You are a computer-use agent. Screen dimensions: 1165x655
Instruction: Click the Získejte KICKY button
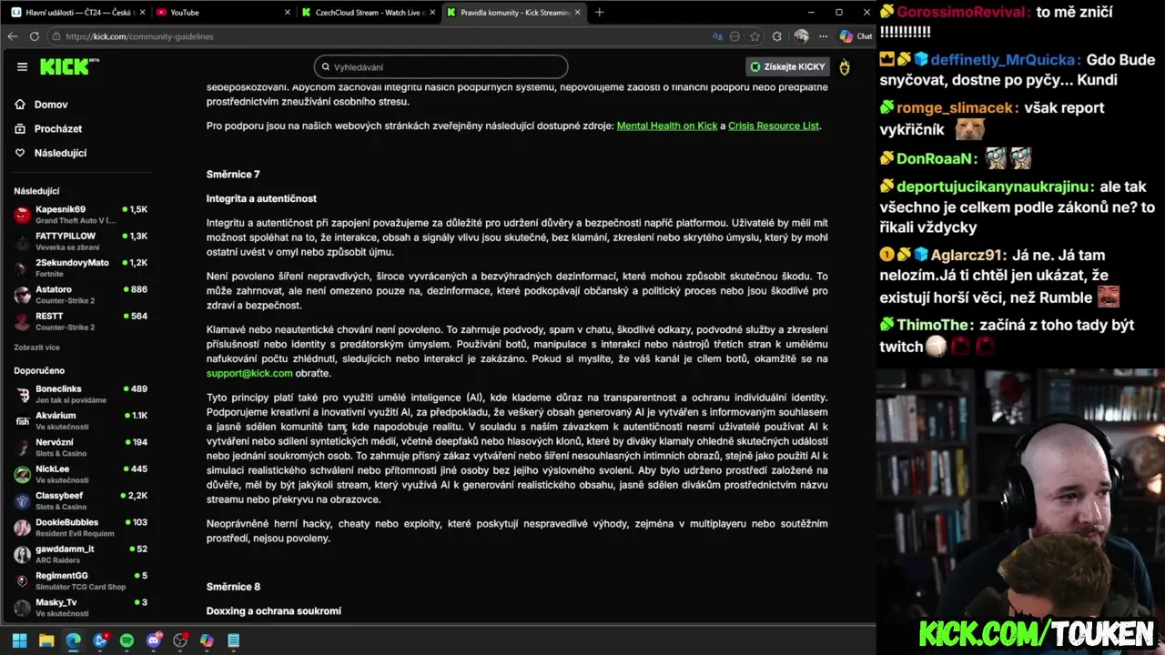click(788, 66)
